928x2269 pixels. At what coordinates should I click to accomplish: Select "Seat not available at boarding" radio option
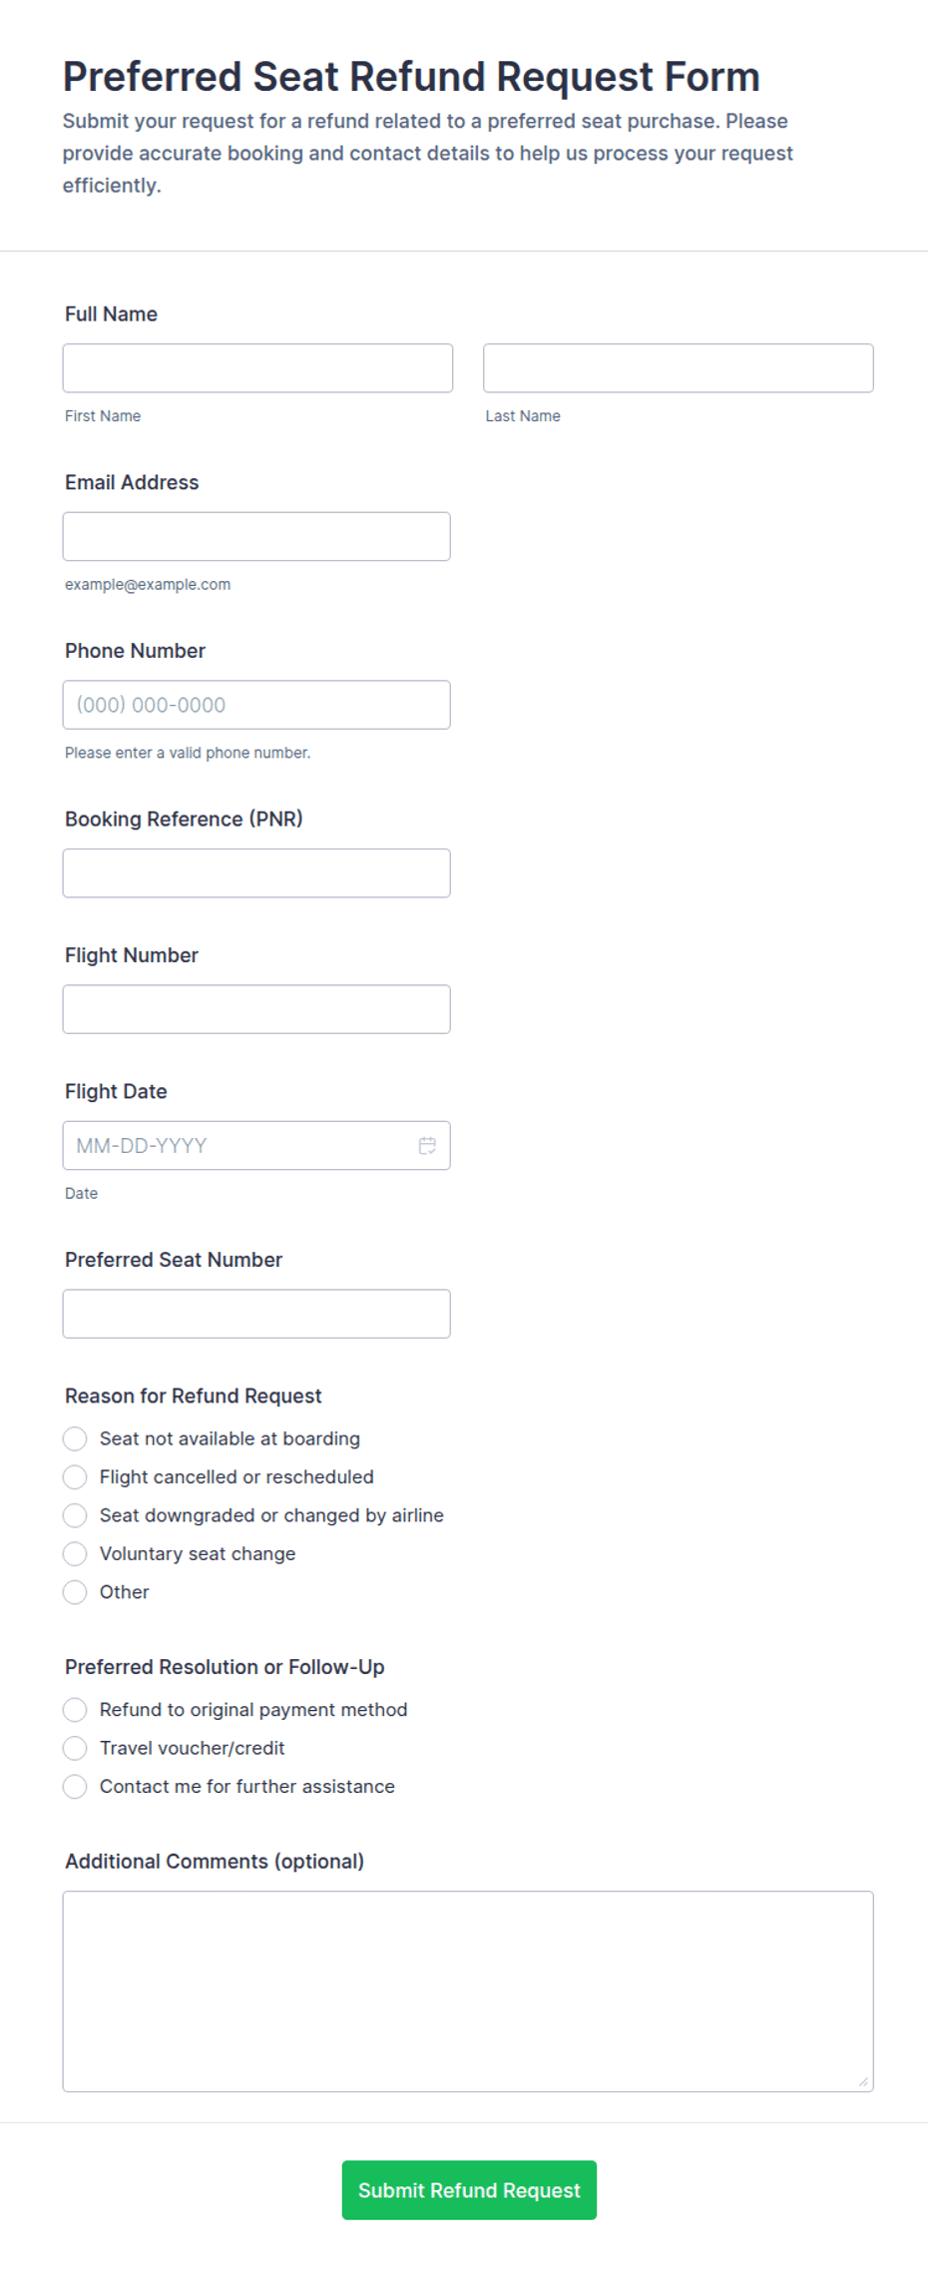pyautogui.click(x=75, y=1438)
